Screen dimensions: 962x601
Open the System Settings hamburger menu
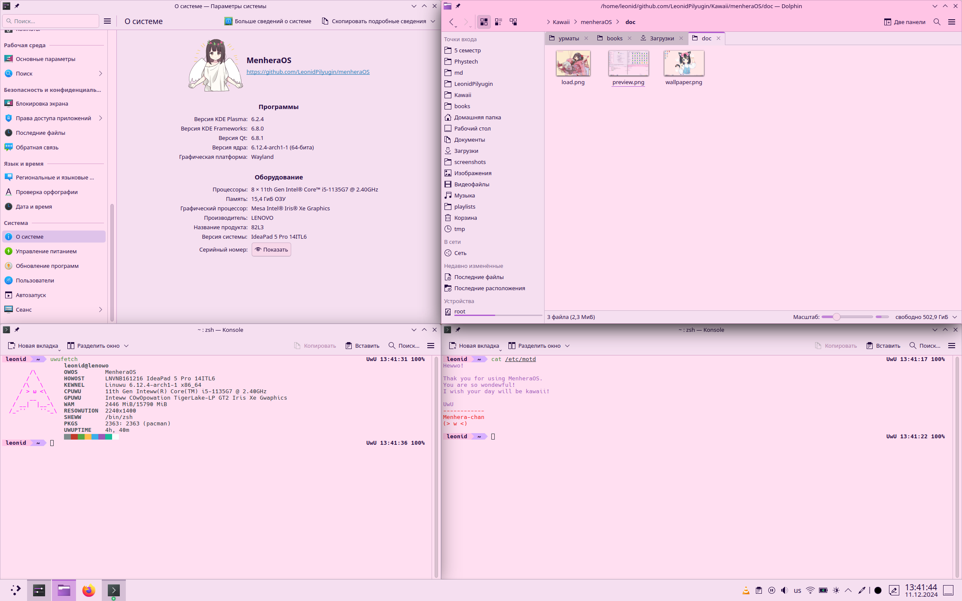[x=107, y=21]
